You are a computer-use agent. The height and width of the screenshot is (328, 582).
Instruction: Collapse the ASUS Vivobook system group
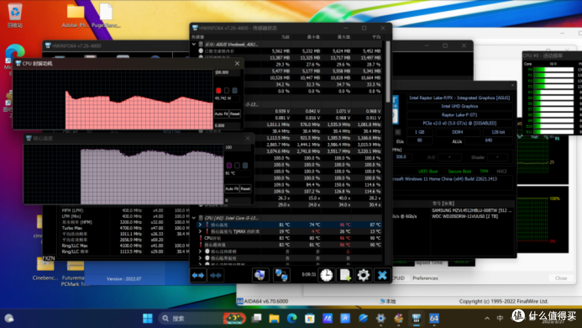click(194, 44)
